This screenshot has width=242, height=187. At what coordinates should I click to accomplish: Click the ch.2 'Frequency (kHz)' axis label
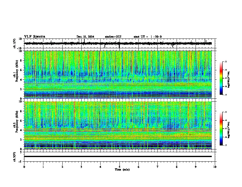[17, 122]
